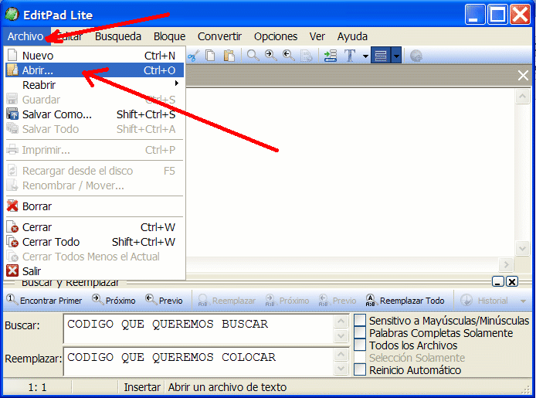This screenshot has height=398, width=536.
Task: Click the EditPad Lite title bar icon
Action: (12, 15)
